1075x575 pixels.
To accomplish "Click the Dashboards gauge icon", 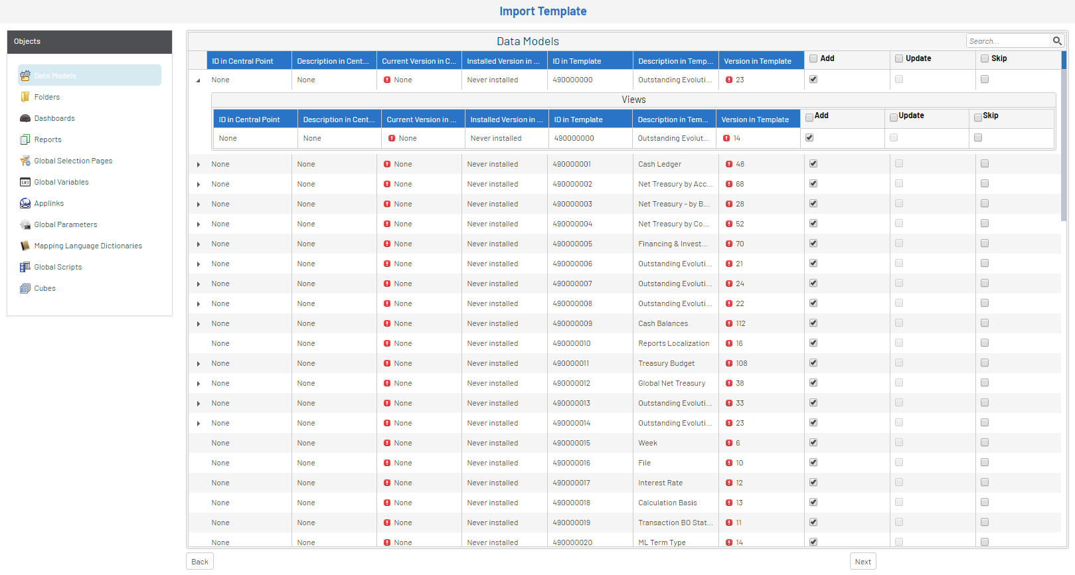I will click(25, 118).
